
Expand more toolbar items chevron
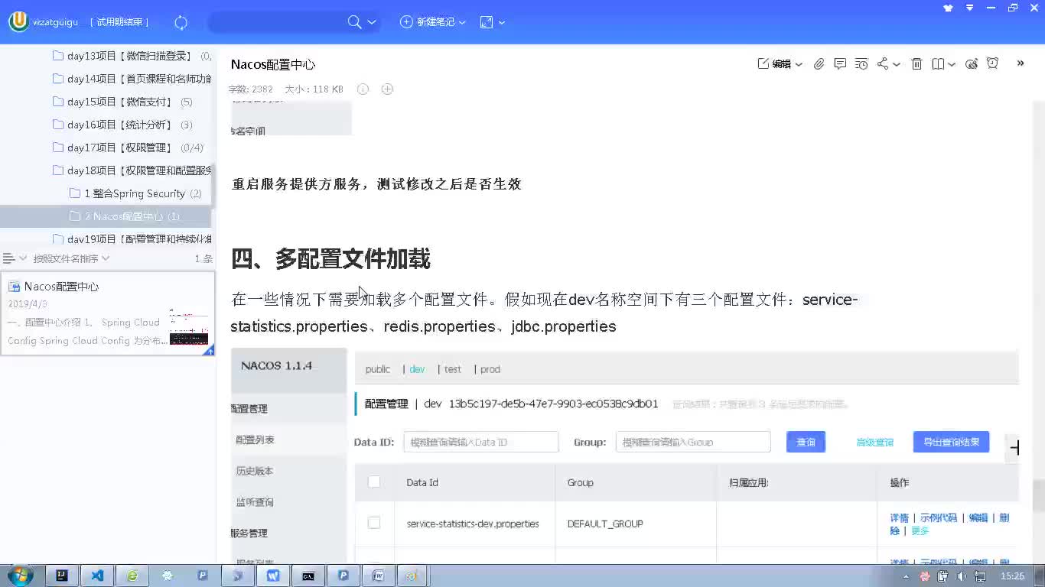(1020, 63)
